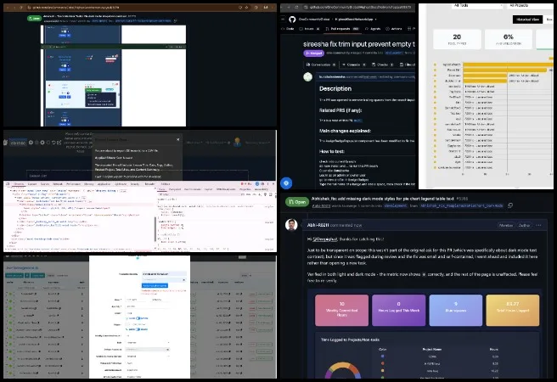View the PR Checks tab

tap(383, 65)
